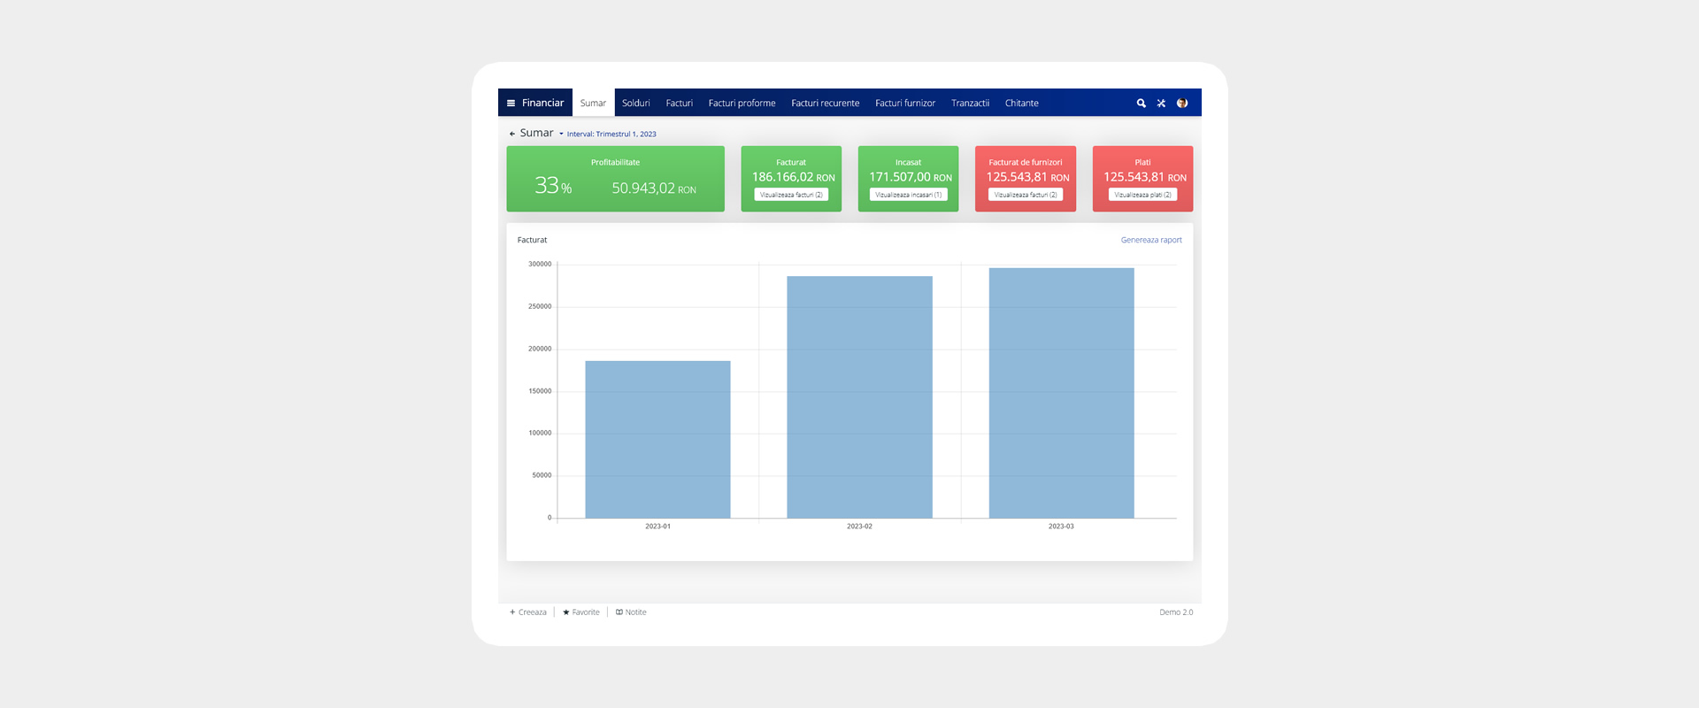
Task: Open the user profile avatar
Action: tap(1181, 104)
